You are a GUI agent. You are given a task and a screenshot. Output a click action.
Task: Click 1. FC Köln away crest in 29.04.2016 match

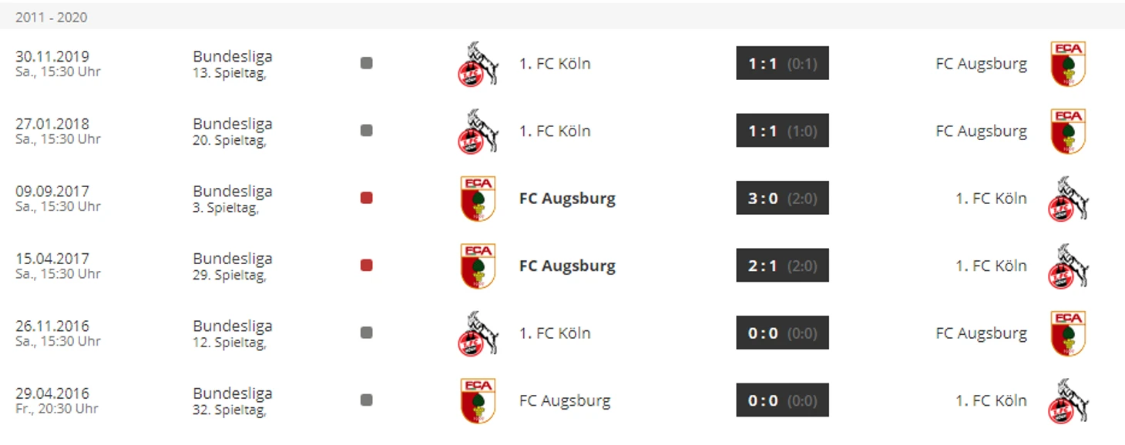[1068, 400]
